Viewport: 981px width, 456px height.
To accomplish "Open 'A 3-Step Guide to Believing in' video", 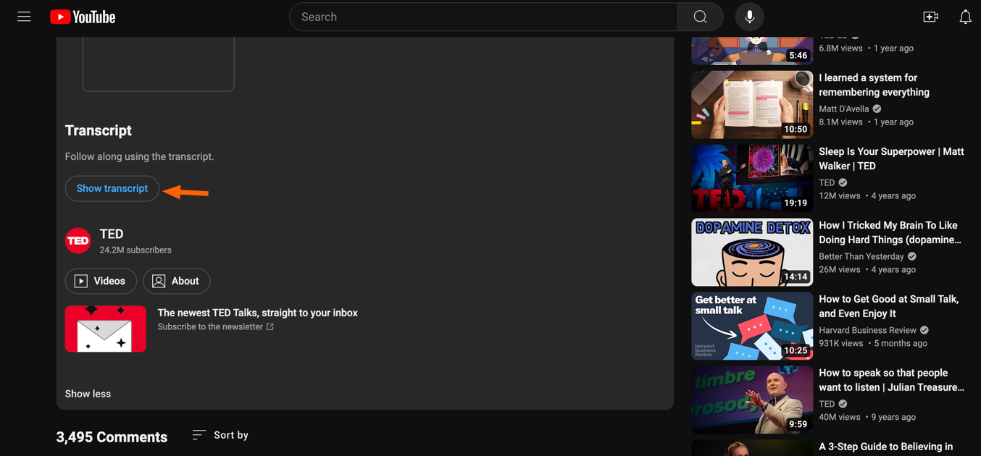I will 885,447.
